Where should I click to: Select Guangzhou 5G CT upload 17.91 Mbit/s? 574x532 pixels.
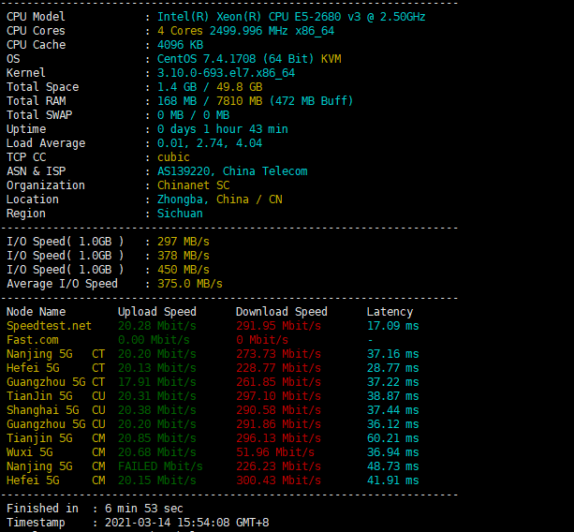157,382
